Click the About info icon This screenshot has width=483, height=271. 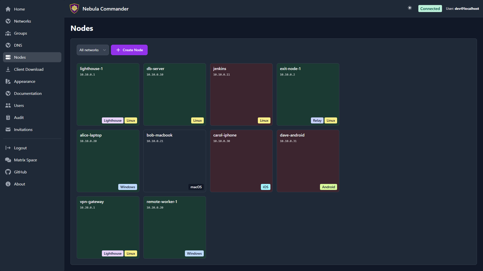[8, 184]
